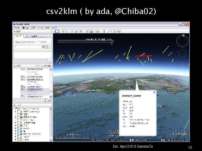Toggle the 建物の3D表示 layer checkbox
Image resolution: width=202 pixels, height=151 pixels.
19,117
